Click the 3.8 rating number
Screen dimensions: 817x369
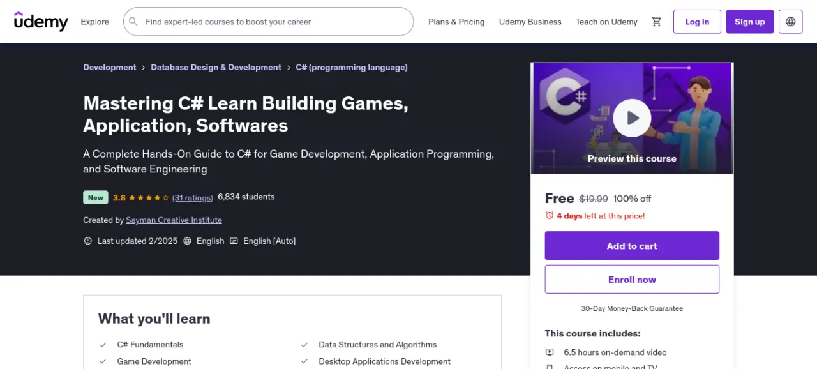pos(119,198)
